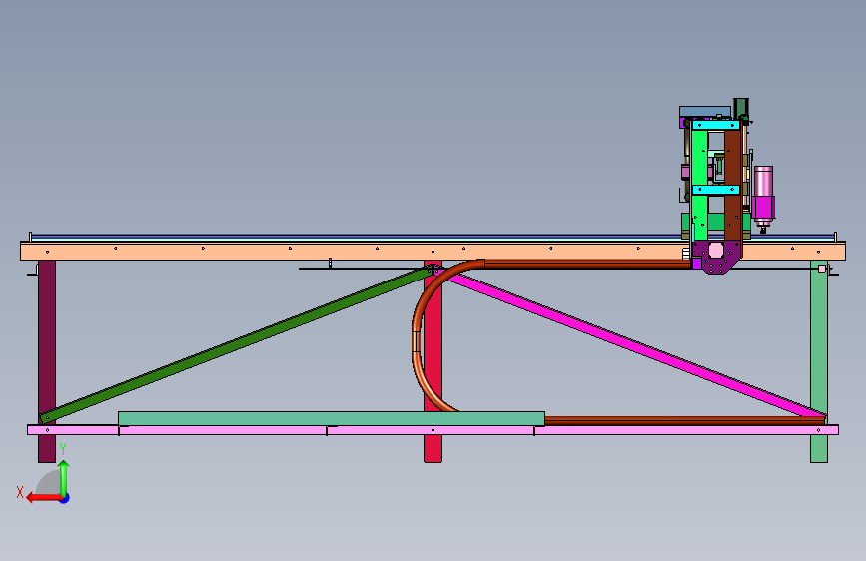Select the light green right leg
Image resolution: width=866 pixels, height=561 pixels.
[819, 361]
